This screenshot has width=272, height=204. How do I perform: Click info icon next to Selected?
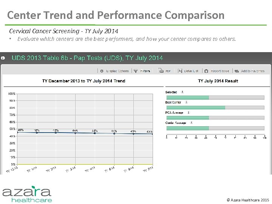click(182, 92)
